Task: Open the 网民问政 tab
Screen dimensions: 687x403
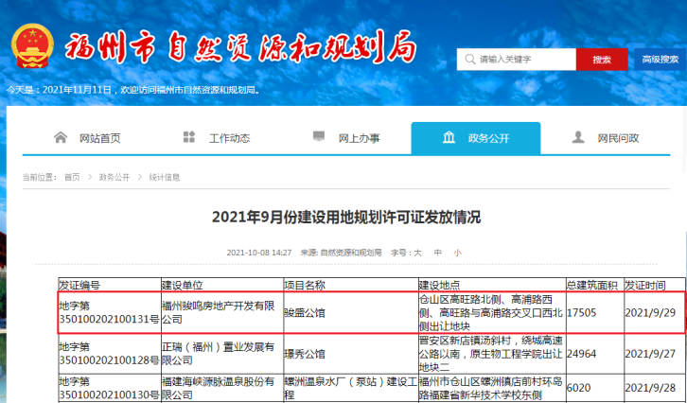Action: tap(606, 138)
